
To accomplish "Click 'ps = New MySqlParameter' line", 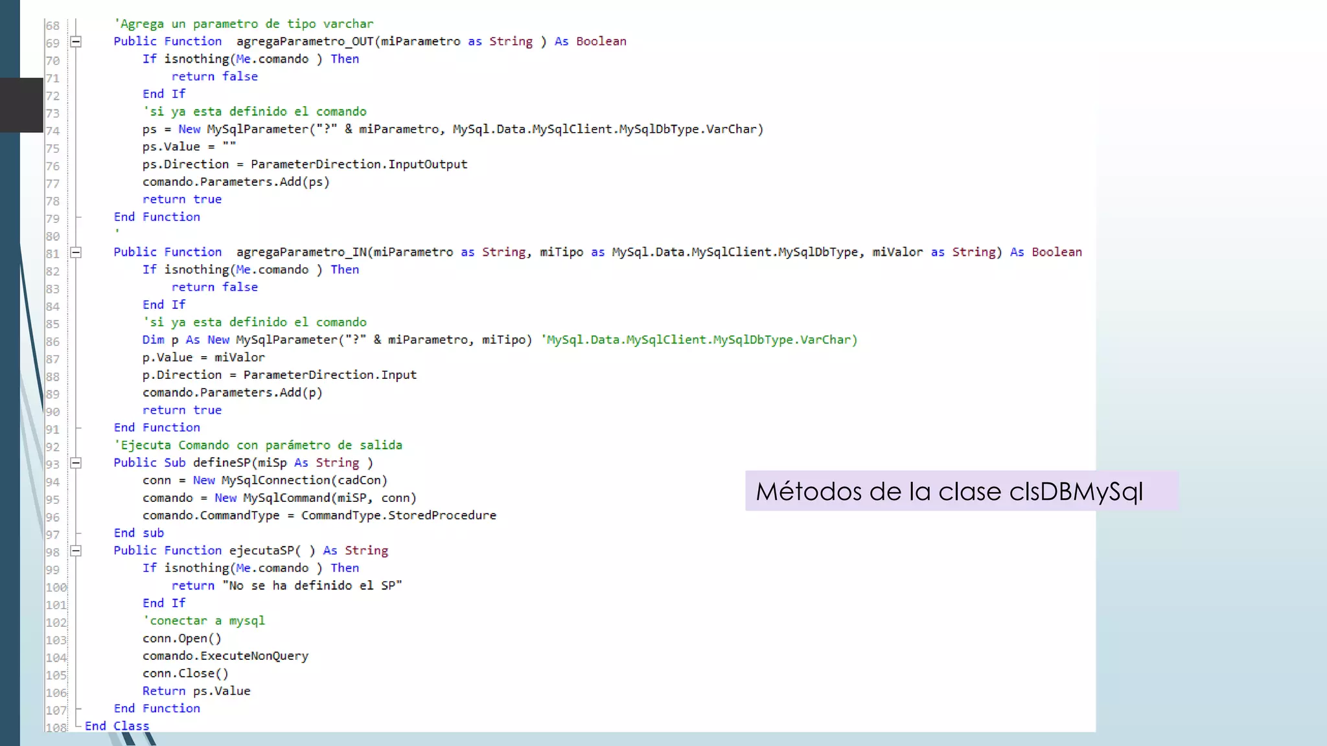I will [453, 130].
